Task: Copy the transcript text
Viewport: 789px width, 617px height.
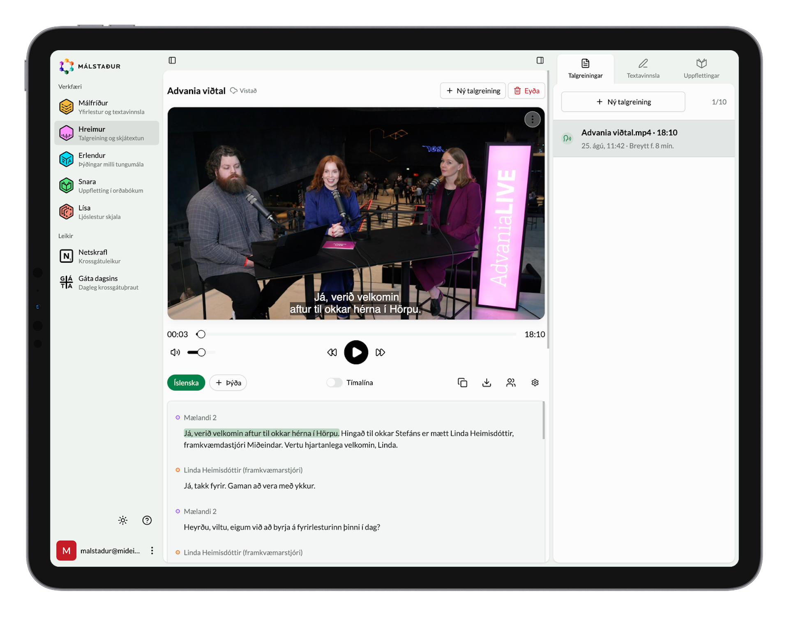Action: [x=462, y=383]
